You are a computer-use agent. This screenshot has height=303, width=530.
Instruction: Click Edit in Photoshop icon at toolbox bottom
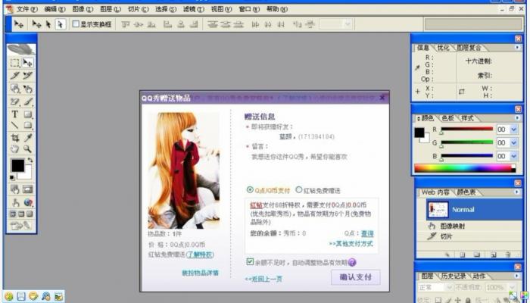(x=21, y=225)
